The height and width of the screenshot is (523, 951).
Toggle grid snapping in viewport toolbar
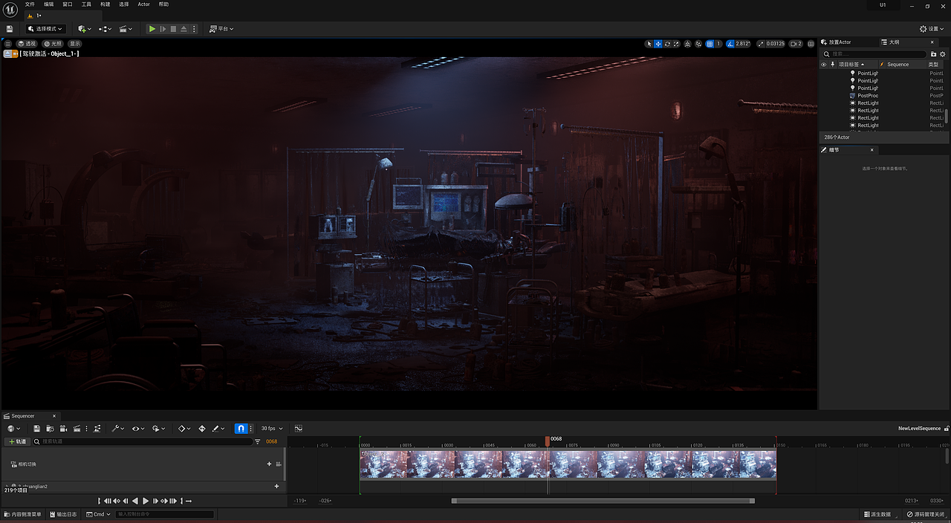point(710,44)
